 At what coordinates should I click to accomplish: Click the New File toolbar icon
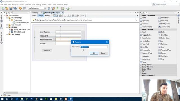click(x=3, y=8)
